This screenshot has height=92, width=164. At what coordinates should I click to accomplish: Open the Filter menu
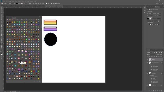pyautogui.click(x=23, y=1)
